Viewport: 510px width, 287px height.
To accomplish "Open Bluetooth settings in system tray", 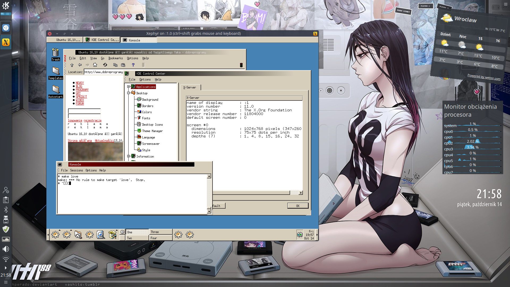I will click(6, 210).
